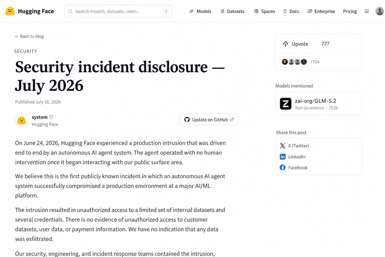This screenshot has width=385, height=257.
Task: Click the 777 upvote count
Action: coord(325,44)
